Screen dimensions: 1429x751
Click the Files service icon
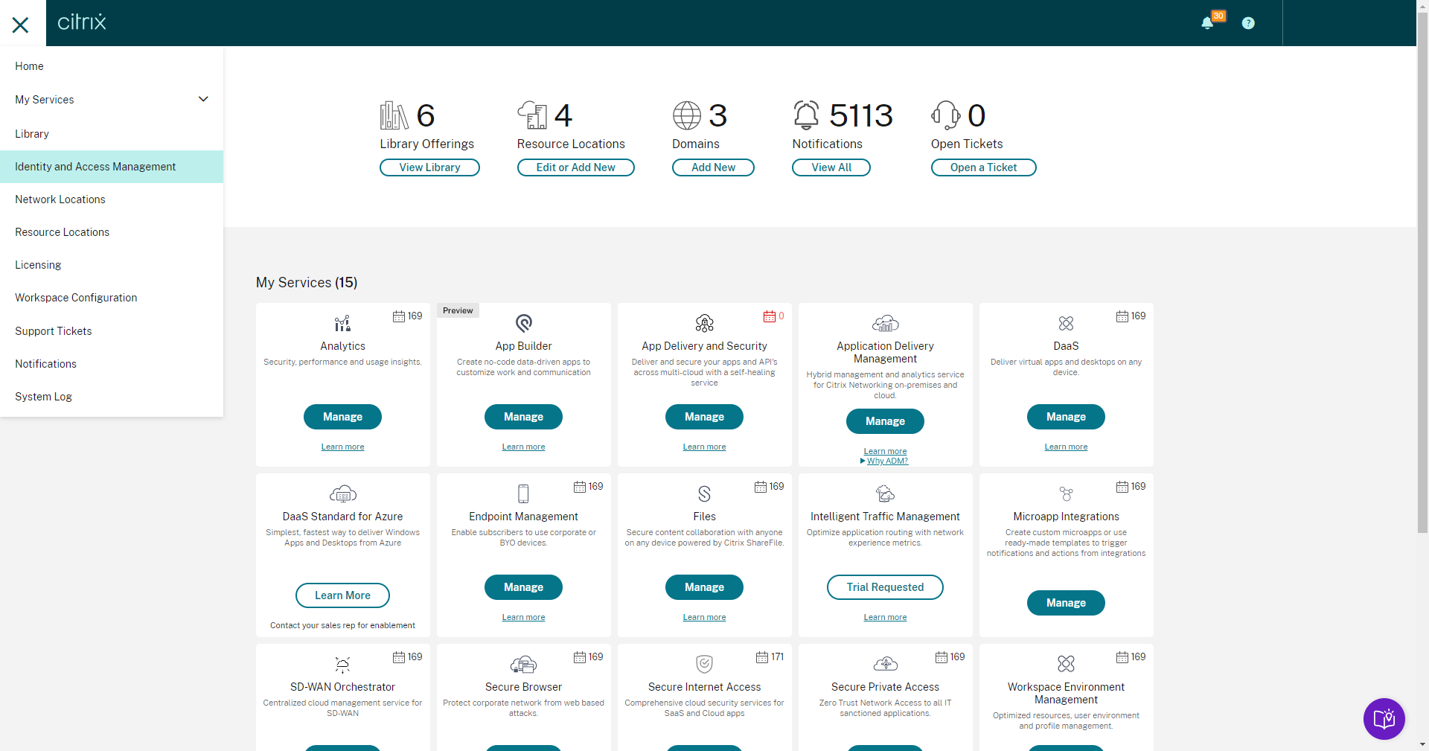704,493
